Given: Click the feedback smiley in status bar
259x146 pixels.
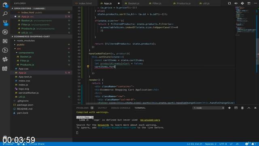Looking at the screenshot, I should (246, 144).
